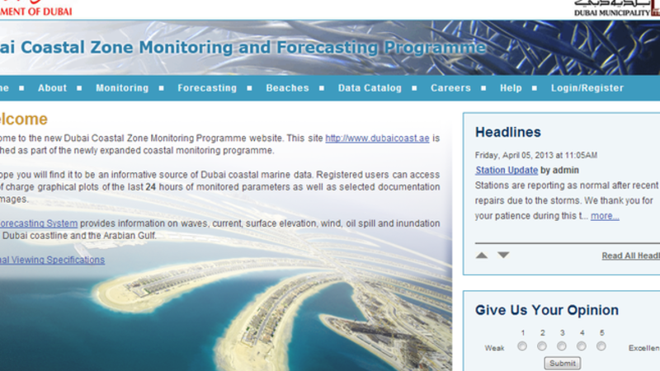Viewport: 660px width, 371px height.
Task: Click Login/Register in navigation bar
Action: 587,88
